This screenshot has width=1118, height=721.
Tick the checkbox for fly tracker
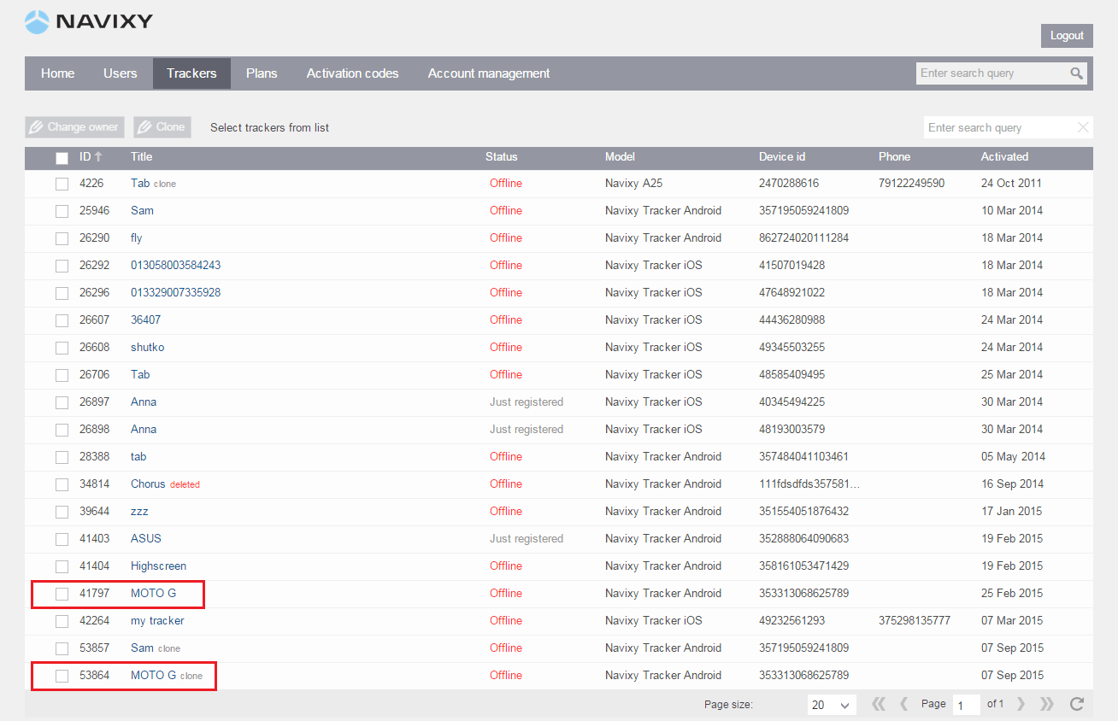click(62, 238)
